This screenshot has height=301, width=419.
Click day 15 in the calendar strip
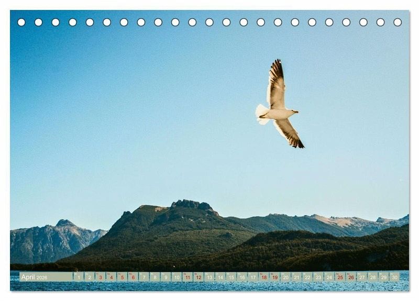click(231, 277)
